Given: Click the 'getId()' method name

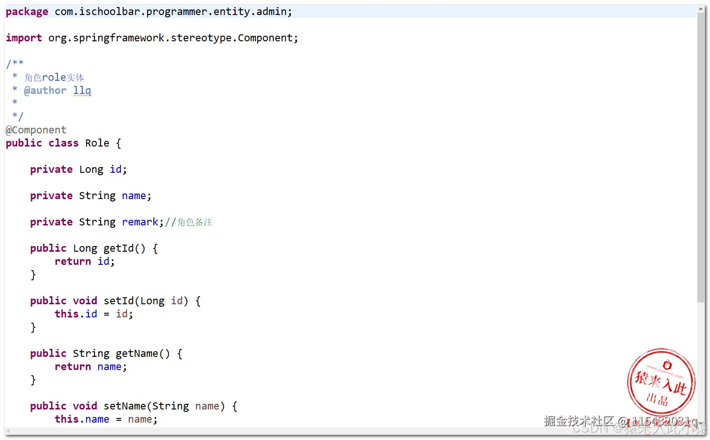Looking at the screenshot, I should (125, 248).
